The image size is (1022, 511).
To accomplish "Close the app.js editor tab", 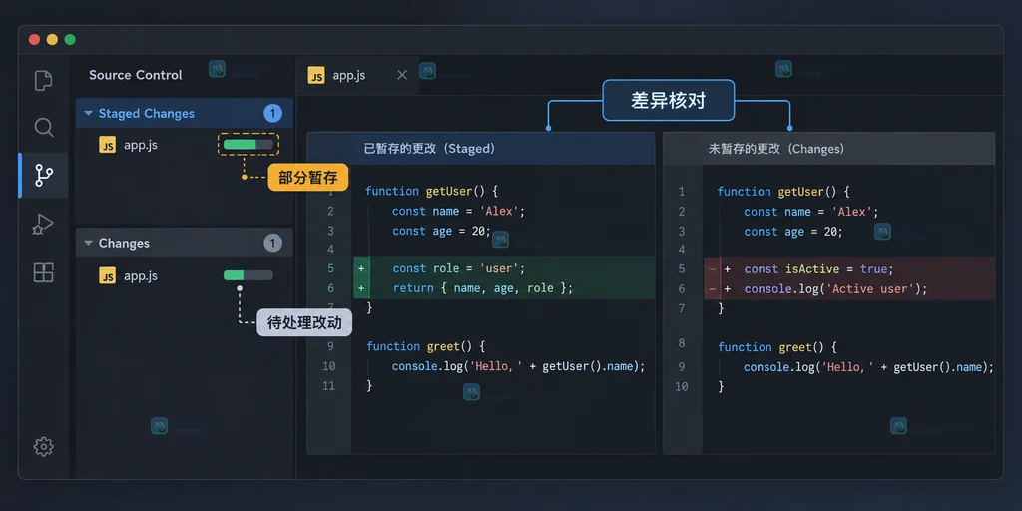I will pyautogui.click(x=402, y=75).
